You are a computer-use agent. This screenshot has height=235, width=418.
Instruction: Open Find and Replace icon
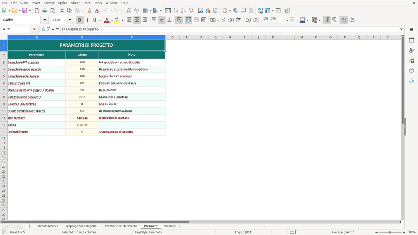point(129,11)
